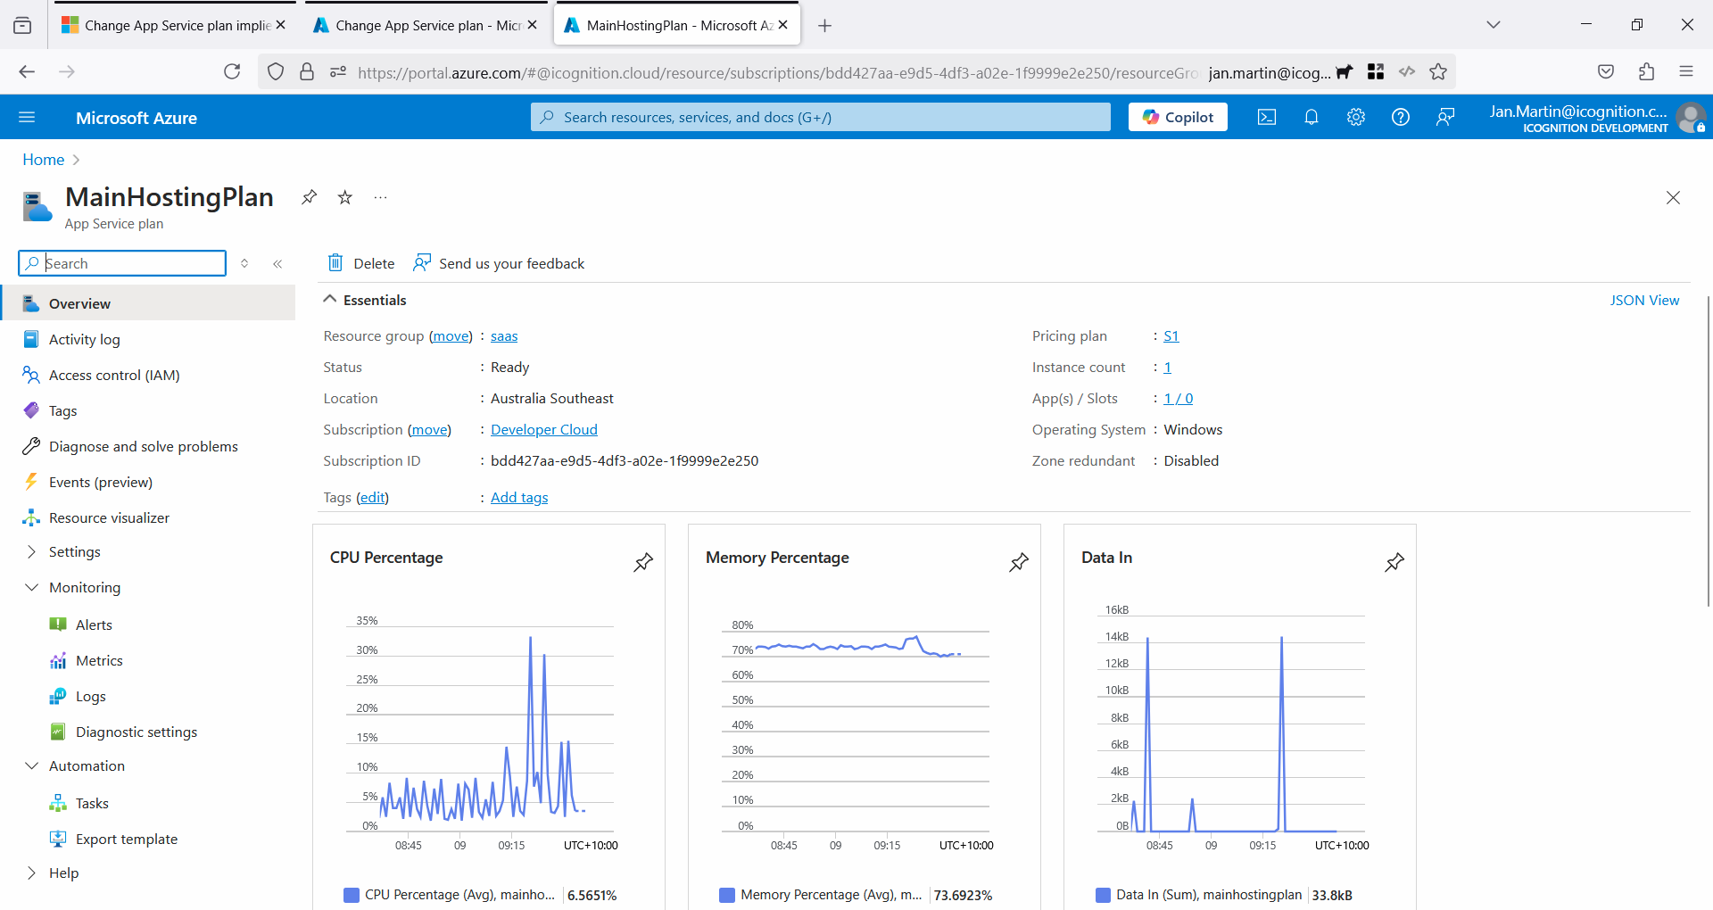
Task: Open Resource visualizer
Action: [109, 517]
